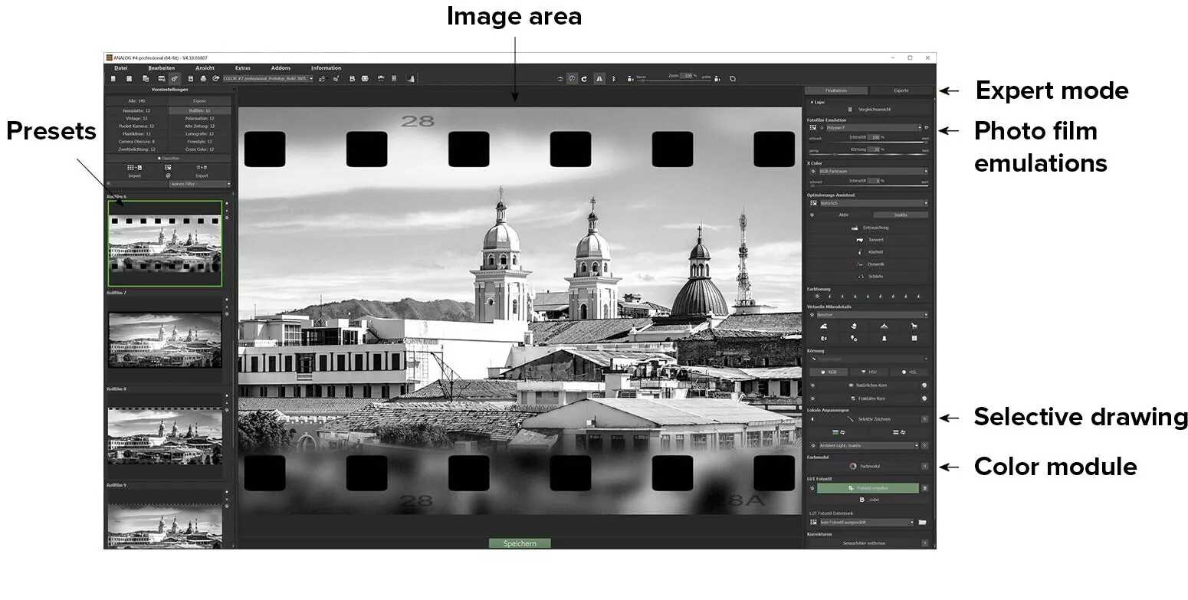This screenshot has height=600, width=1188.
Task: Click the green Speichern button
Action: 519,543
